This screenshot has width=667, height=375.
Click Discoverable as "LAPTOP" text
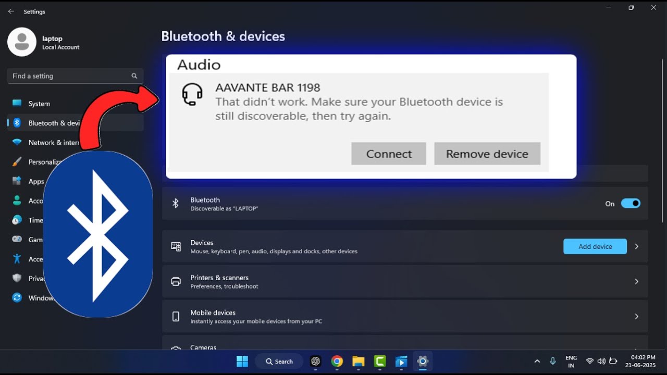pos(224,208)
